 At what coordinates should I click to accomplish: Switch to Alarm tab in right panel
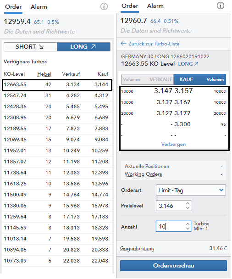(155, 6)
